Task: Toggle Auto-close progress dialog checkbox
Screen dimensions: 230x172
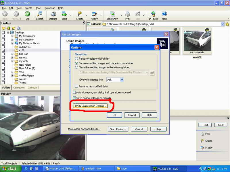Action: click(x=74, y=92)
